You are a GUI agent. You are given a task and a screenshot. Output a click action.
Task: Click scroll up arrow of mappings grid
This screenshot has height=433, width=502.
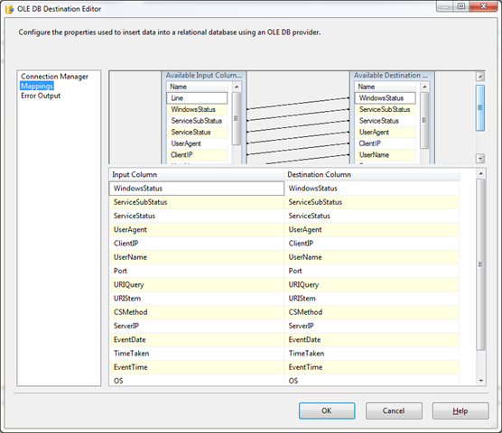(481, 174)
